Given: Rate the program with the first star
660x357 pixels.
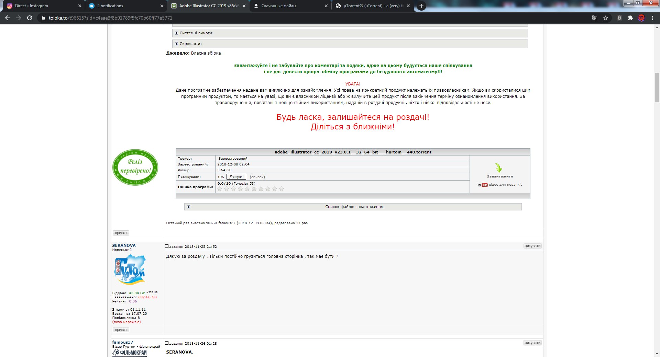Looking at the screenshot, I should (x=220, y=189).
